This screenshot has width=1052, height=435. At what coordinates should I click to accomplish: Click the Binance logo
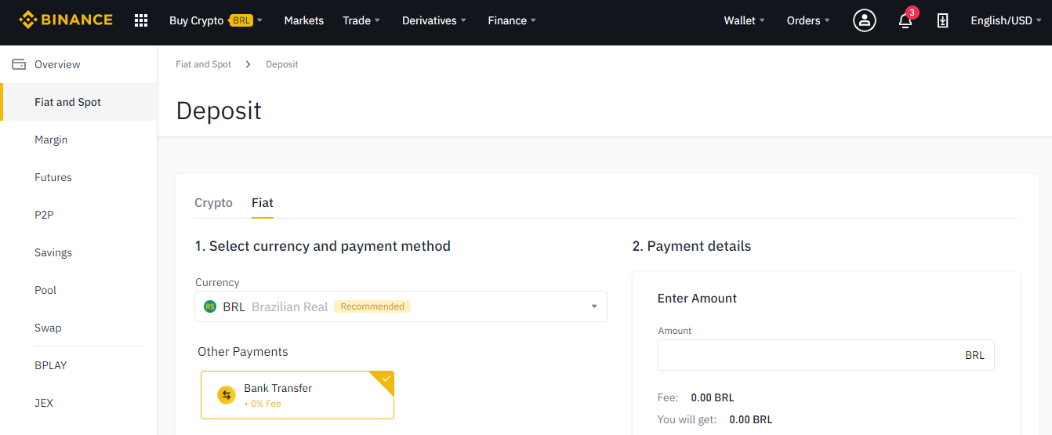66,20
